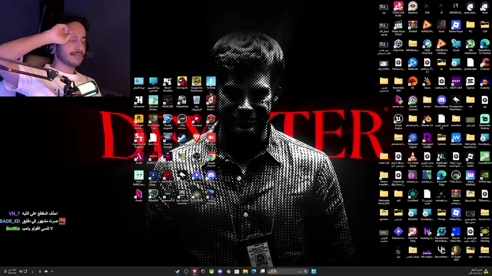The width and height of the screenshot is (492, 276).
Task: Open MSI Afterburner shortcut
Action: (x=470, y=47)
